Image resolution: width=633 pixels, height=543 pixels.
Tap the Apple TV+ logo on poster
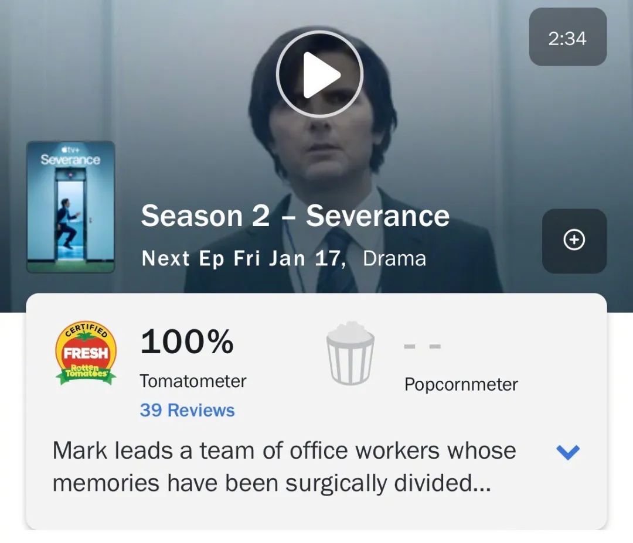point(70,149)
